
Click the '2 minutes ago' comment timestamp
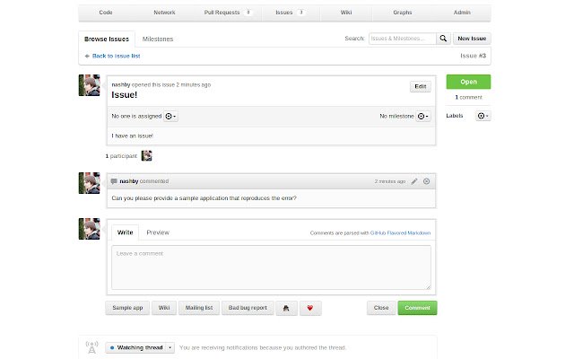pyautogui.click(x=390, y=181)
